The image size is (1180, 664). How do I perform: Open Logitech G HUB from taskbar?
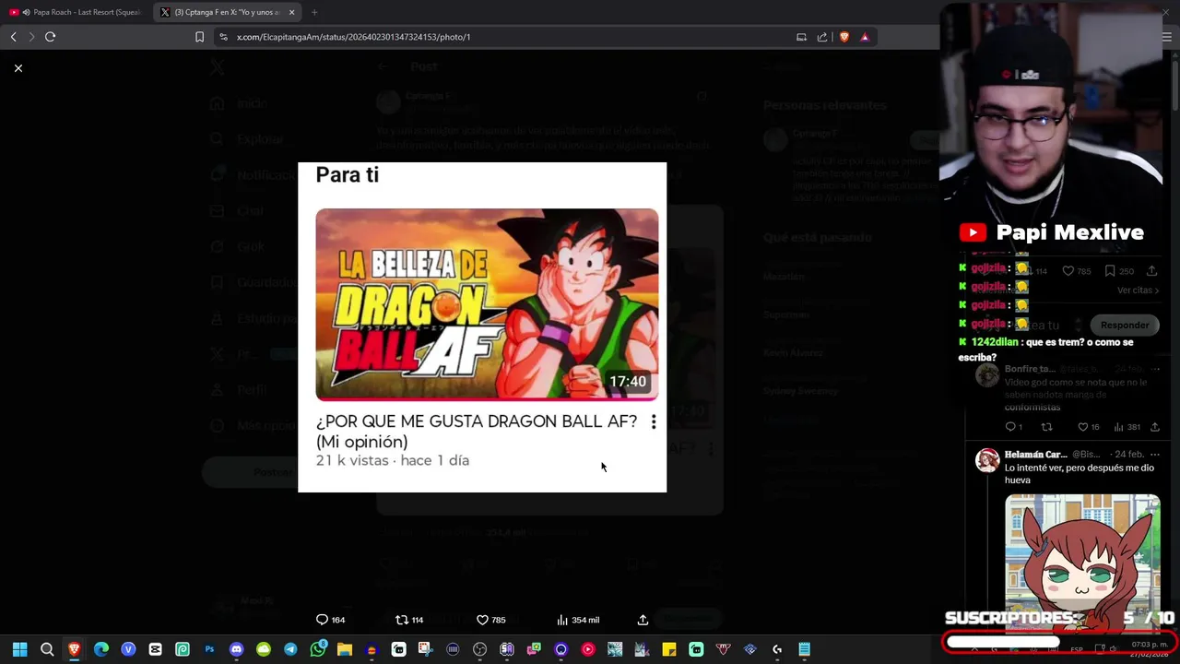[x=777, y=649]
